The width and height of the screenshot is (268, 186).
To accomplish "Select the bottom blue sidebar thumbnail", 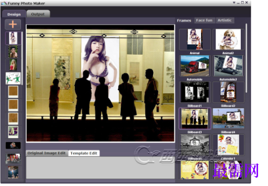I will 13,172.
